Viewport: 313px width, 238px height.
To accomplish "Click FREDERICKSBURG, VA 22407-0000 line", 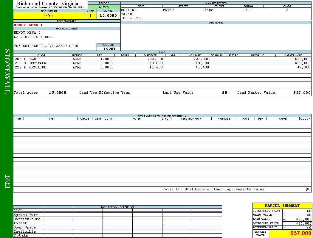I will [x=46, y=46].
